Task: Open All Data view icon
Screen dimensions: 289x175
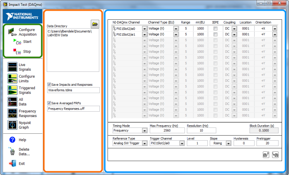Action: [x=12, y=102]
